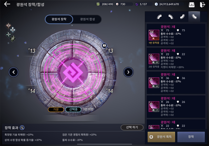
Task: Select the bottom-right quadrant slot filter
Action: click(x=182, y=17)
